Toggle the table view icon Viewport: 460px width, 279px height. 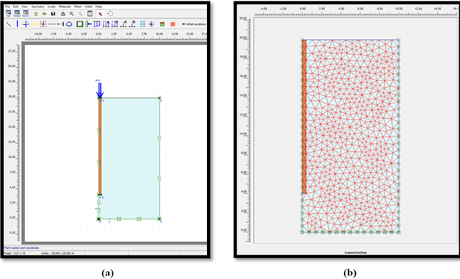[x=90, y=13]
